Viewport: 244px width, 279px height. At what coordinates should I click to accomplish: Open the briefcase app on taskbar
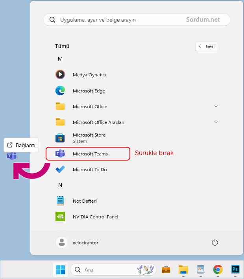pyautogui.click(x=166, y=270)
